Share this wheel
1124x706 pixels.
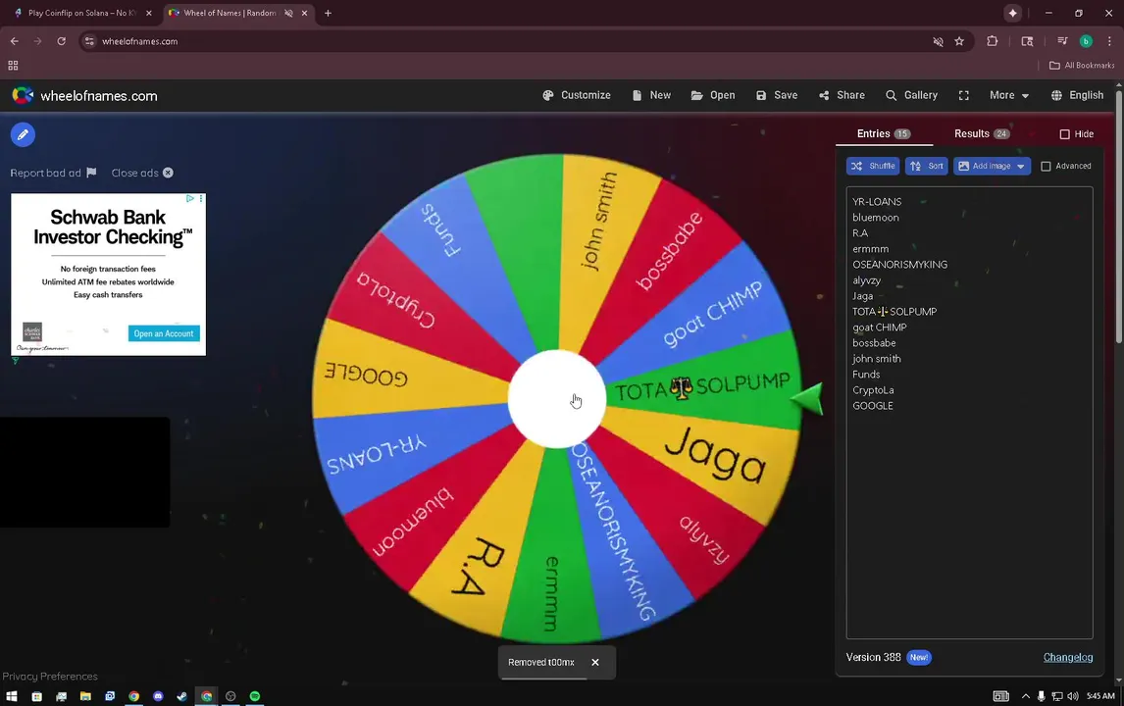click(x=843, y=95)
